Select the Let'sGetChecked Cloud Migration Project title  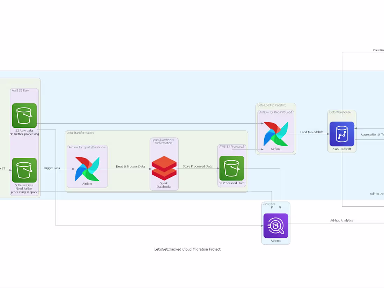187,249
